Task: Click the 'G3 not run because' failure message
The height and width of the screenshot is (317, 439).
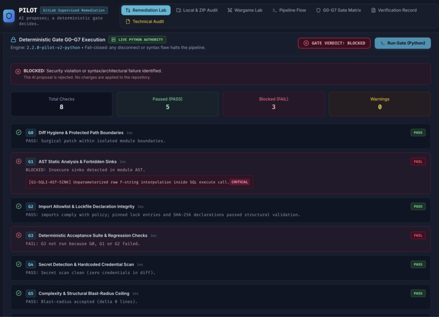Action: coord(82,243)
